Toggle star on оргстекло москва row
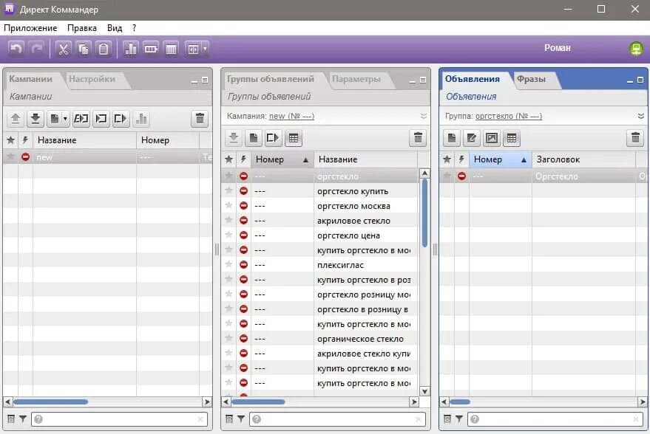This screenshot has height=434, width=650. coord(228,206)
